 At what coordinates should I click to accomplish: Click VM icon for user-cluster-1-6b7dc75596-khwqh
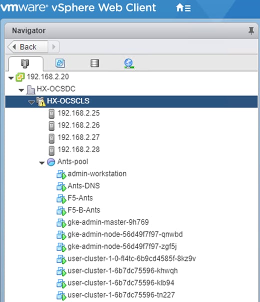coord(61,271)
